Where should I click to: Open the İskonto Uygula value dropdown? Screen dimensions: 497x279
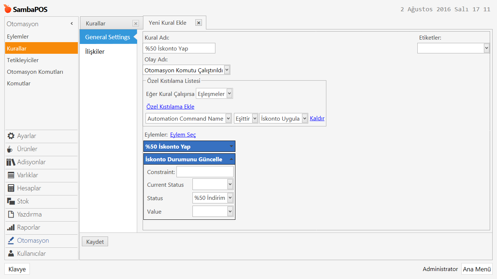coord(305,118)
